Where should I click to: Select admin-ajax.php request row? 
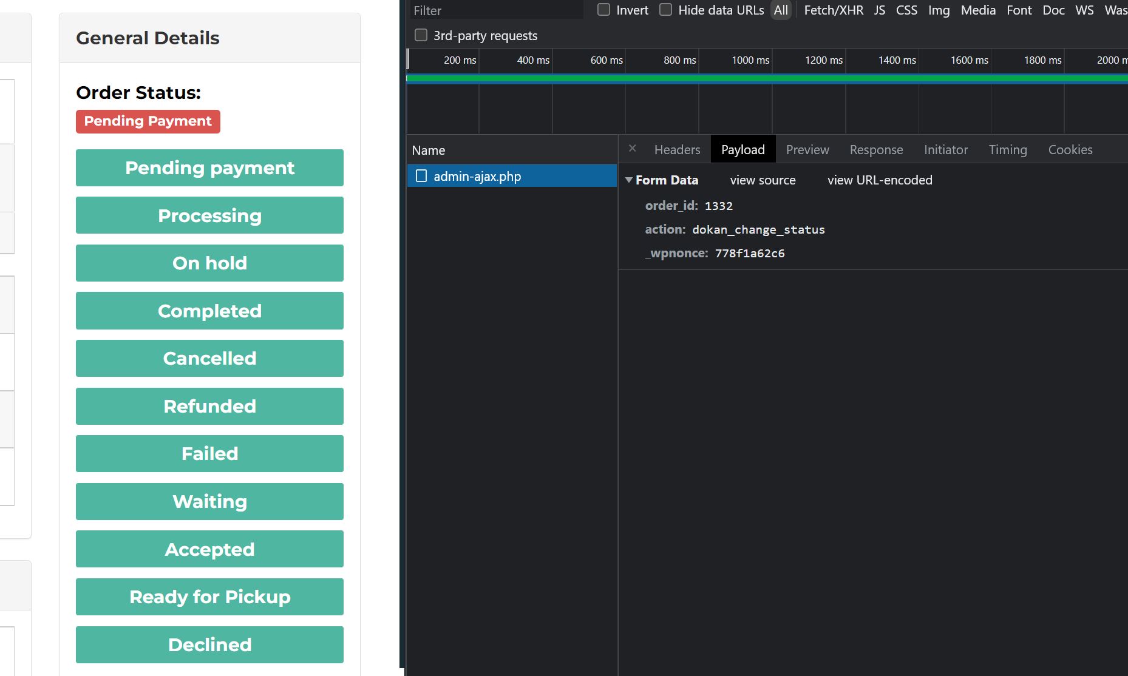pos(512,176)
